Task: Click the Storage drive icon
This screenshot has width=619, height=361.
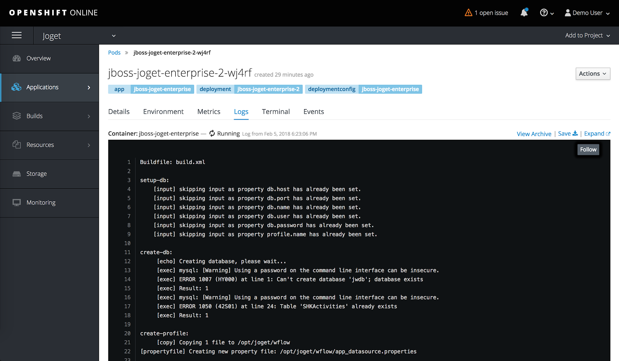Action: pos(17,174)
